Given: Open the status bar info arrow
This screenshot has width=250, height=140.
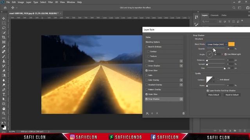Looking at the screenshot, I should click(x=48, y=131).
